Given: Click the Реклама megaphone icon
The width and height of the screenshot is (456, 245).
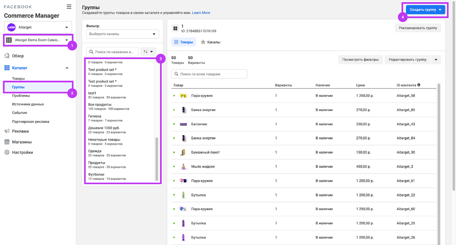Looking at the screenshot, I should tap(7, 131).
